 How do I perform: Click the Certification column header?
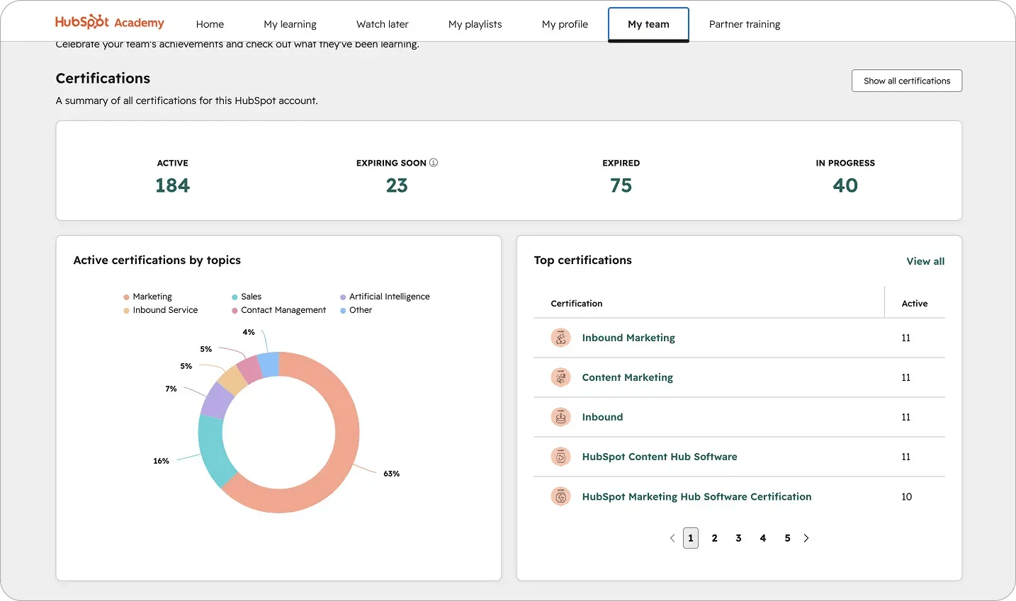tap(577, 303)
